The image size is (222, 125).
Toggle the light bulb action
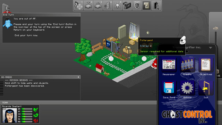(117, 6)
